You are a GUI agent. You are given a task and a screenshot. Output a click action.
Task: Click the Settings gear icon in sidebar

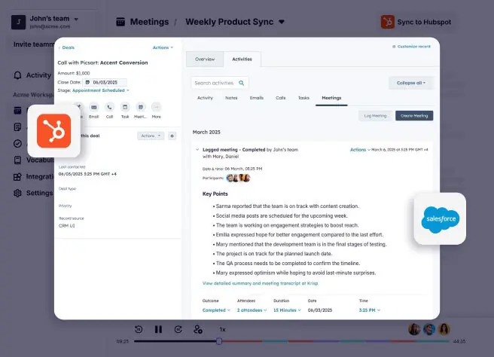click(x=17, y=193)
